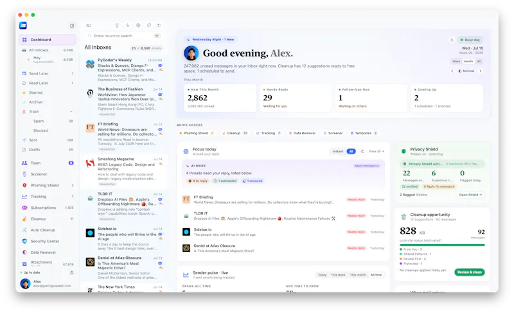Click Review & clean button
514x313 pixels.
[x=470, y=272]
